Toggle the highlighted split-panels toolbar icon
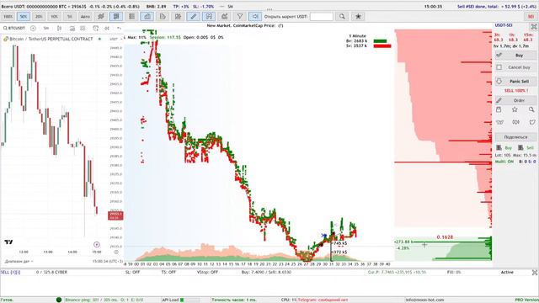This screenshot has height=303, width=539. (x=209, y=17)
